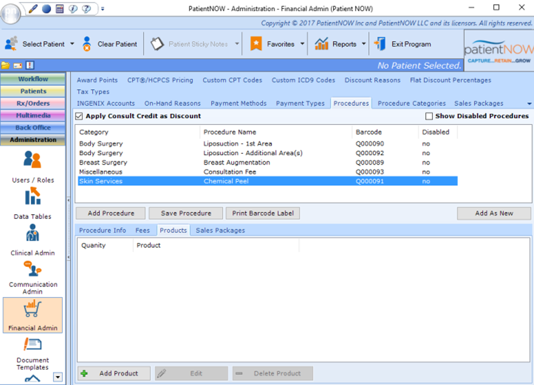Select the Chemical Peel procedure row
This screenshot has height=385, width=534.
pos(251,181)
